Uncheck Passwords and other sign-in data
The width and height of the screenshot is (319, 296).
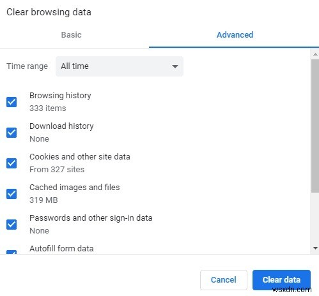pyautogui.click(x=12, y=225)
